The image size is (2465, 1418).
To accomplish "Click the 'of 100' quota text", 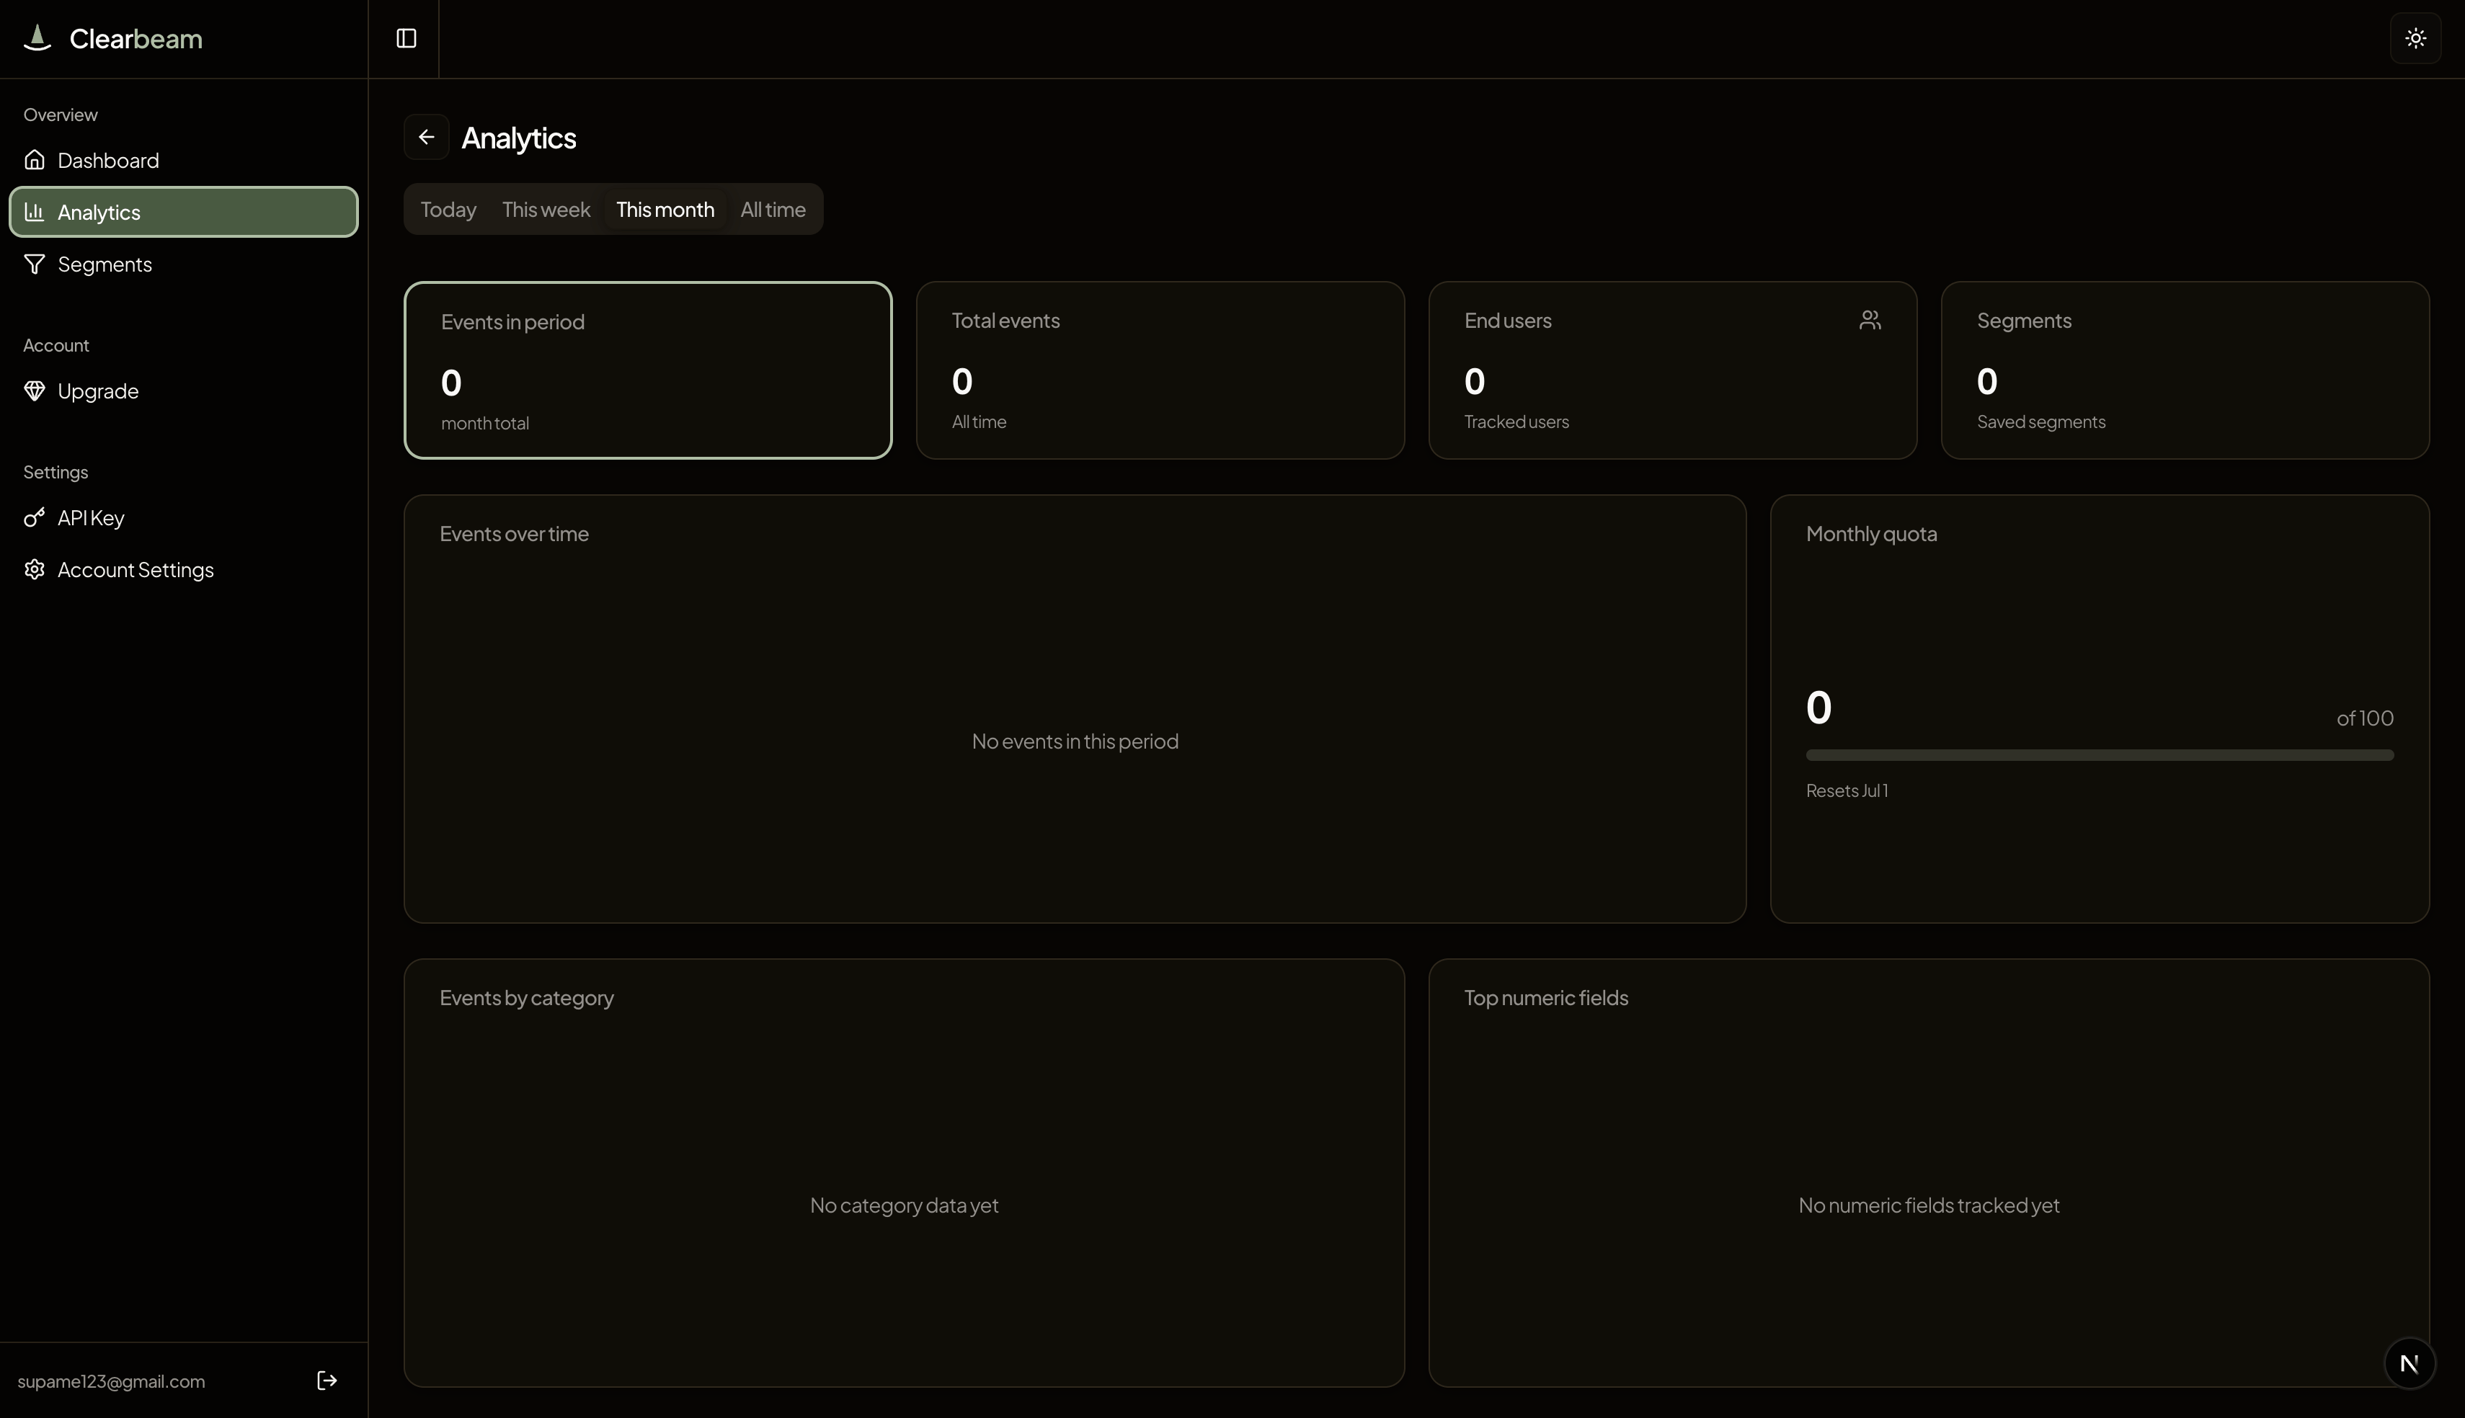I will click(2365, 718).
